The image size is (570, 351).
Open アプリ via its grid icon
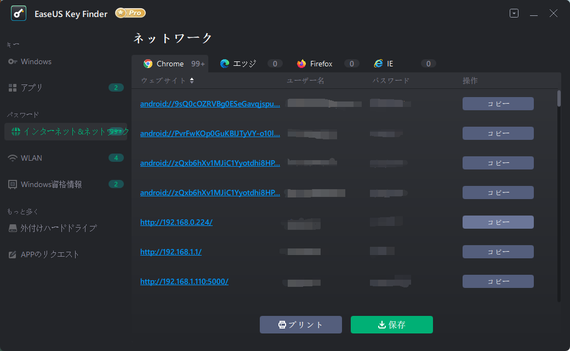pyautogui.click(x=12, y=87)
